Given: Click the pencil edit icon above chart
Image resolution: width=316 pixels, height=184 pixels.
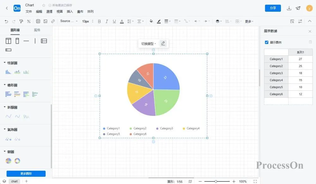Looking at the screenshot, I should 163,43.
